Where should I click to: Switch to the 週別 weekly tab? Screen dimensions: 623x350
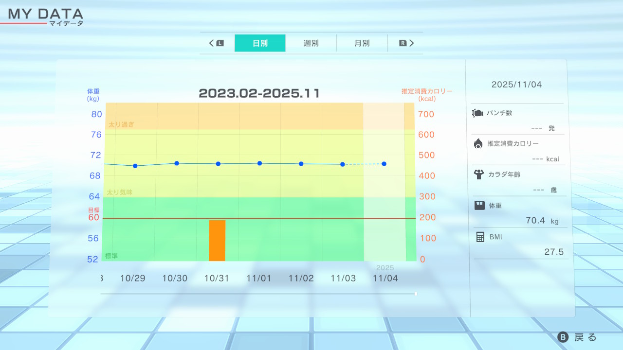[311, 43]
